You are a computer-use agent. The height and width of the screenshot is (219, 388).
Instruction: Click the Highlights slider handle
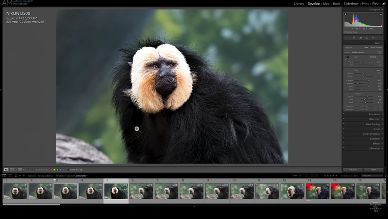pos(368,80)
